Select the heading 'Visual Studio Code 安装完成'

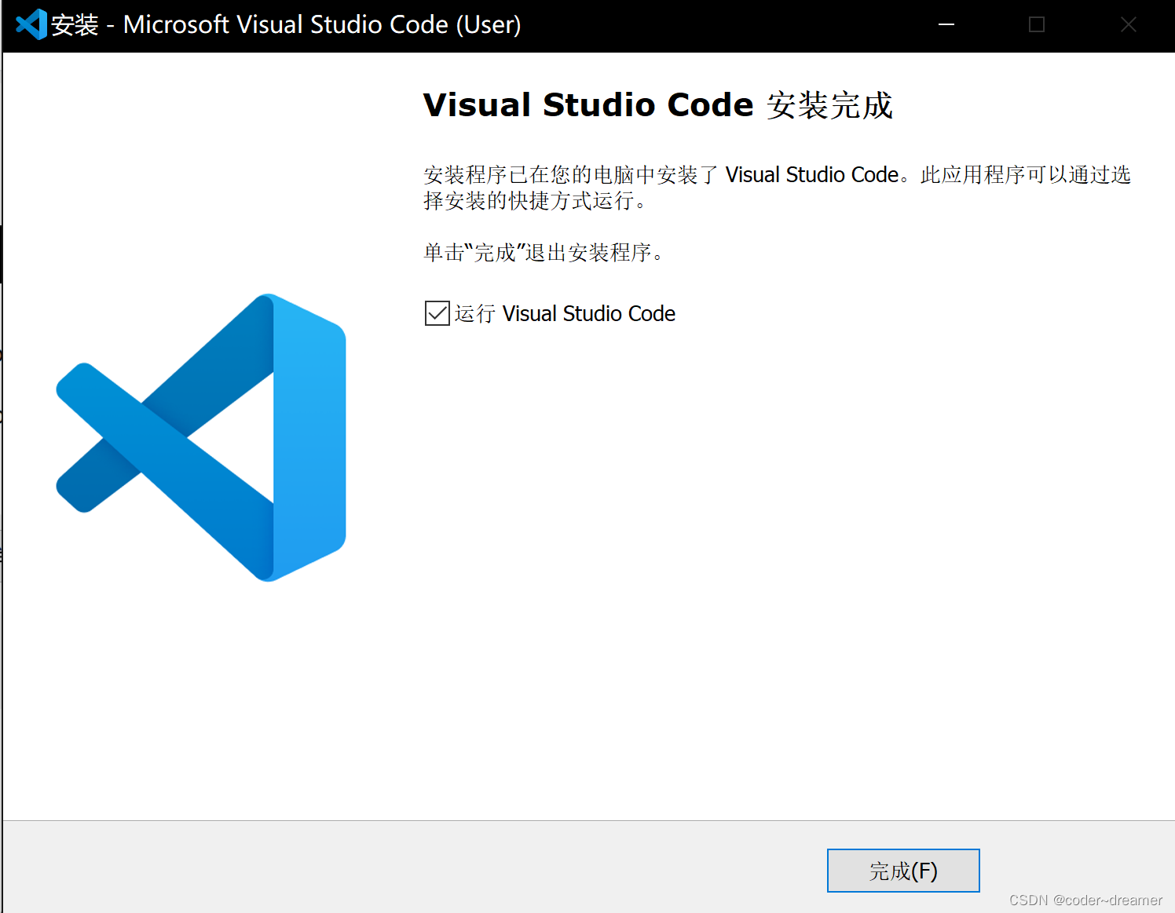[658, 105]
